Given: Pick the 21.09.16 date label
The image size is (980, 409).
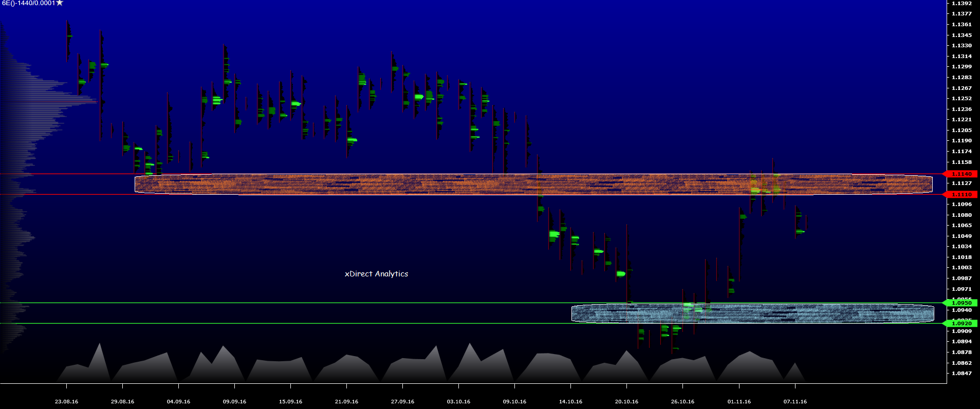Looking at the screenshot, I should point(346,402).
